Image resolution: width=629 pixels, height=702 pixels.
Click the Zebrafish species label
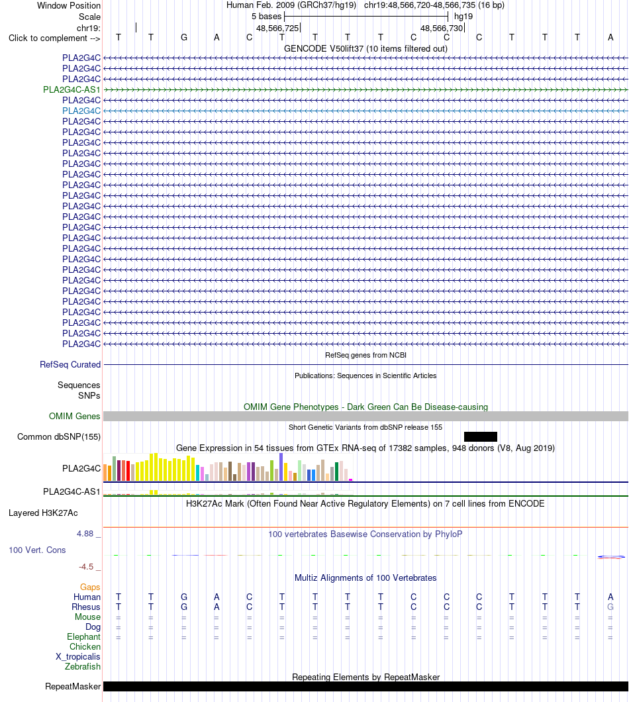point(82,667)
